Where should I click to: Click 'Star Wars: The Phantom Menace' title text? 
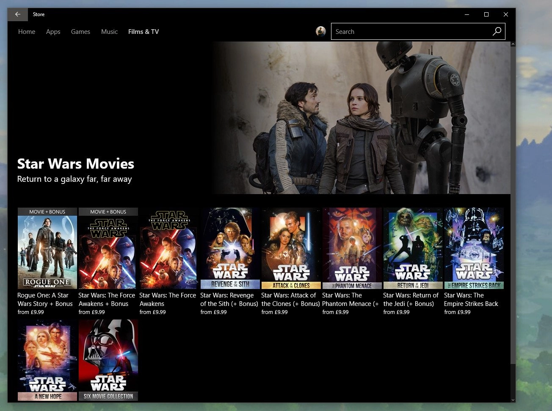351,300
